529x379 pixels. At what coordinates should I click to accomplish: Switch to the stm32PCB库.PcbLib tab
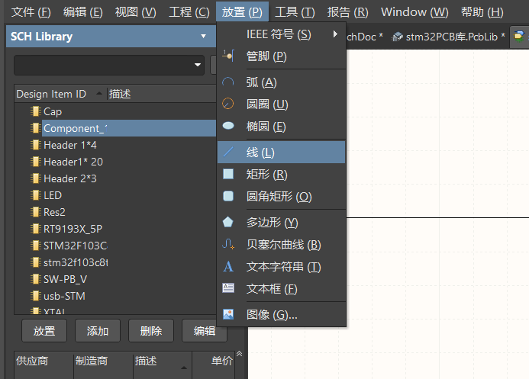point(448,37)
